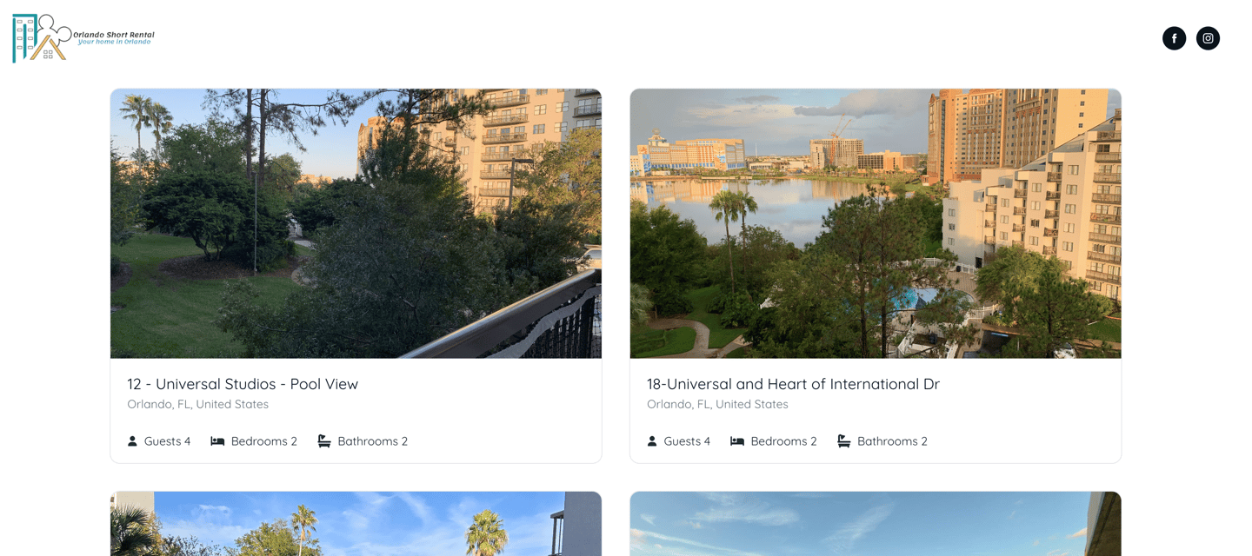Viewport: 1252px width, 556px height.
Task: Click Bedrooms 2 text on Pool View card
Action: (x=264, y=441)
